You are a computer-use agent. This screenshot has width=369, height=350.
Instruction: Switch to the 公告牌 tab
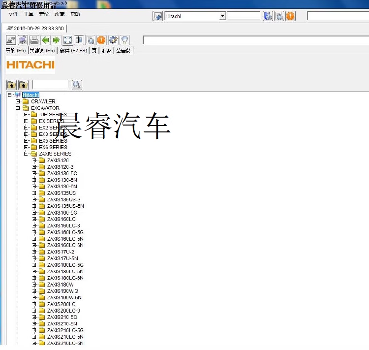pos(123,51)
